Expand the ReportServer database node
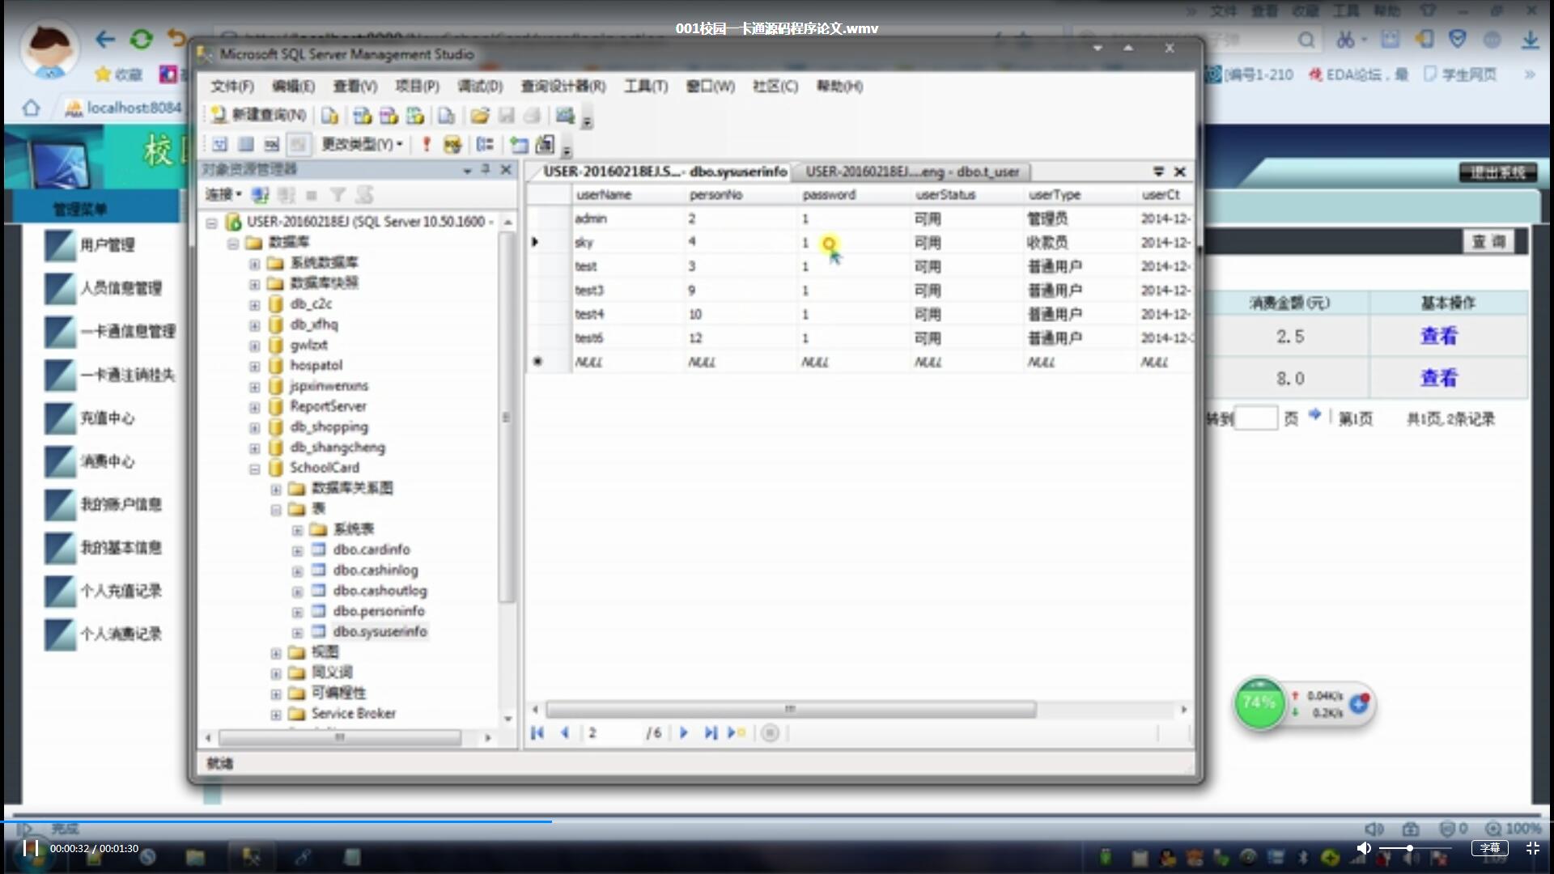Image resolution: width=1554 pixels, height=874 pixels. pyautogui.click(x=254, y=407)
